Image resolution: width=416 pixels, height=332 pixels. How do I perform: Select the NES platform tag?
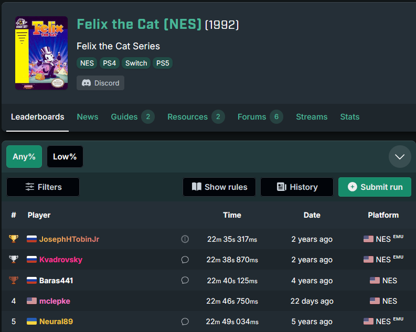tap(87, 63)
